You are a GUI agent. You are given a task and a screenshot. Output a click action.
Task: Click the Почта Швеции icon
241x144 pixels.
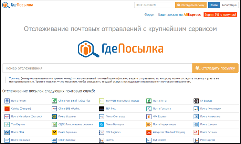[196, 124]
